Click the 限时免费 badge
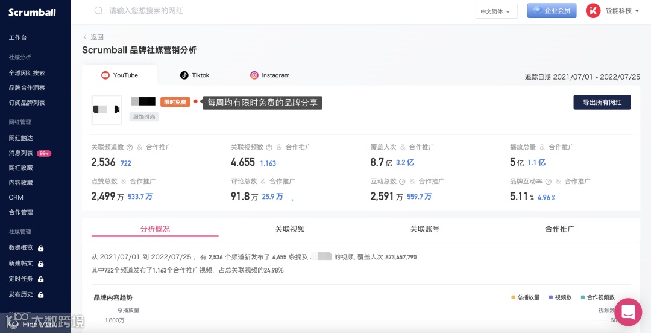This screenshot has width=651, height=333. pos(175,102)
